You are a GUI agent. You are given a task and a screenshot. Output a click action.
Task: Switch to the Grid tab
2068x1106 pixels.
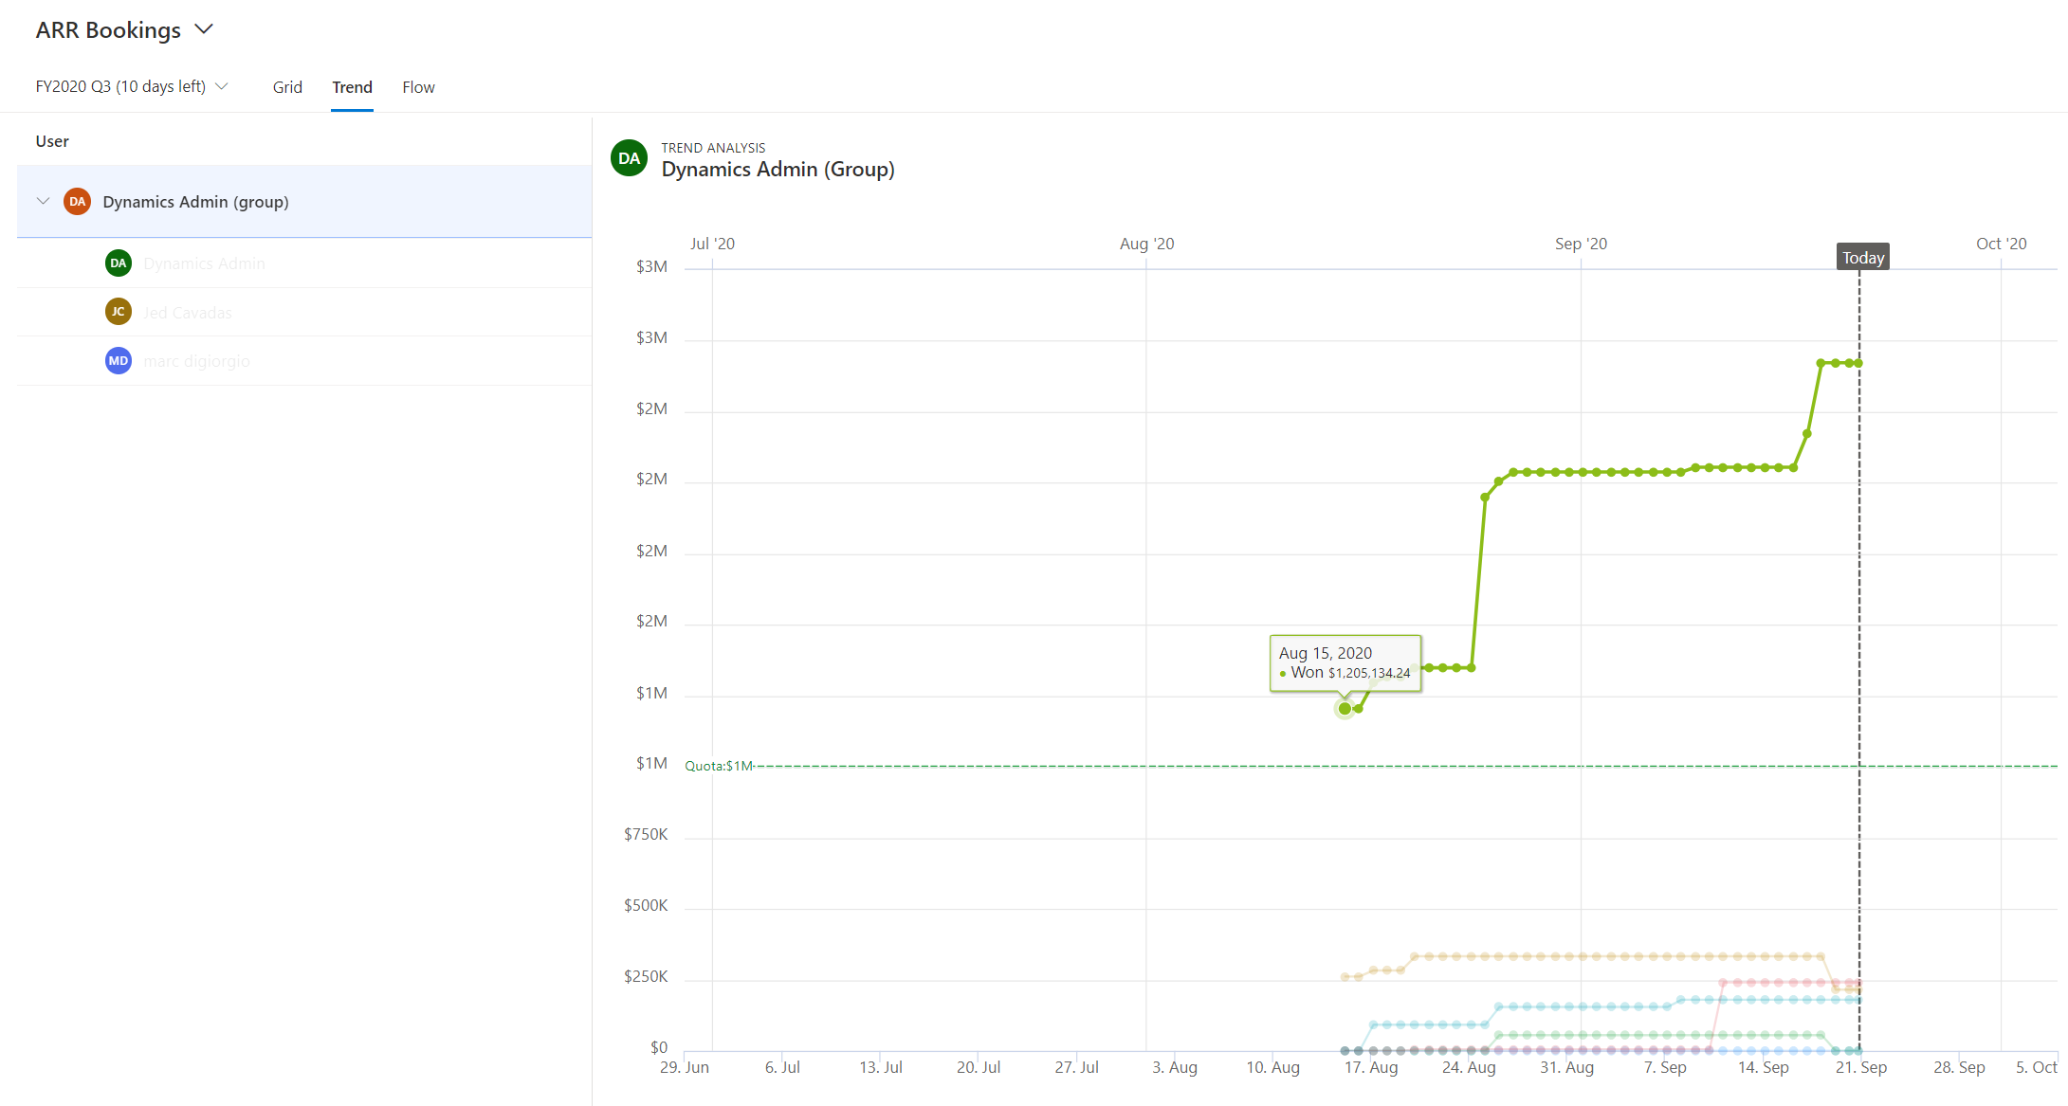tap(287, 87)
